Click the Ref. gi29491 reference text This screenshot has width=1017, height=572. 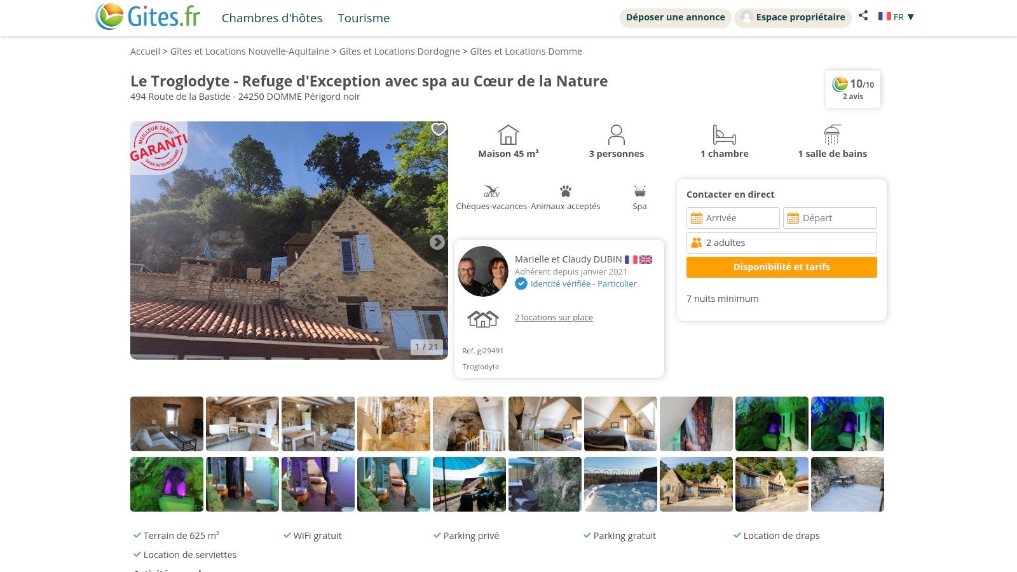tap(483, 351)
